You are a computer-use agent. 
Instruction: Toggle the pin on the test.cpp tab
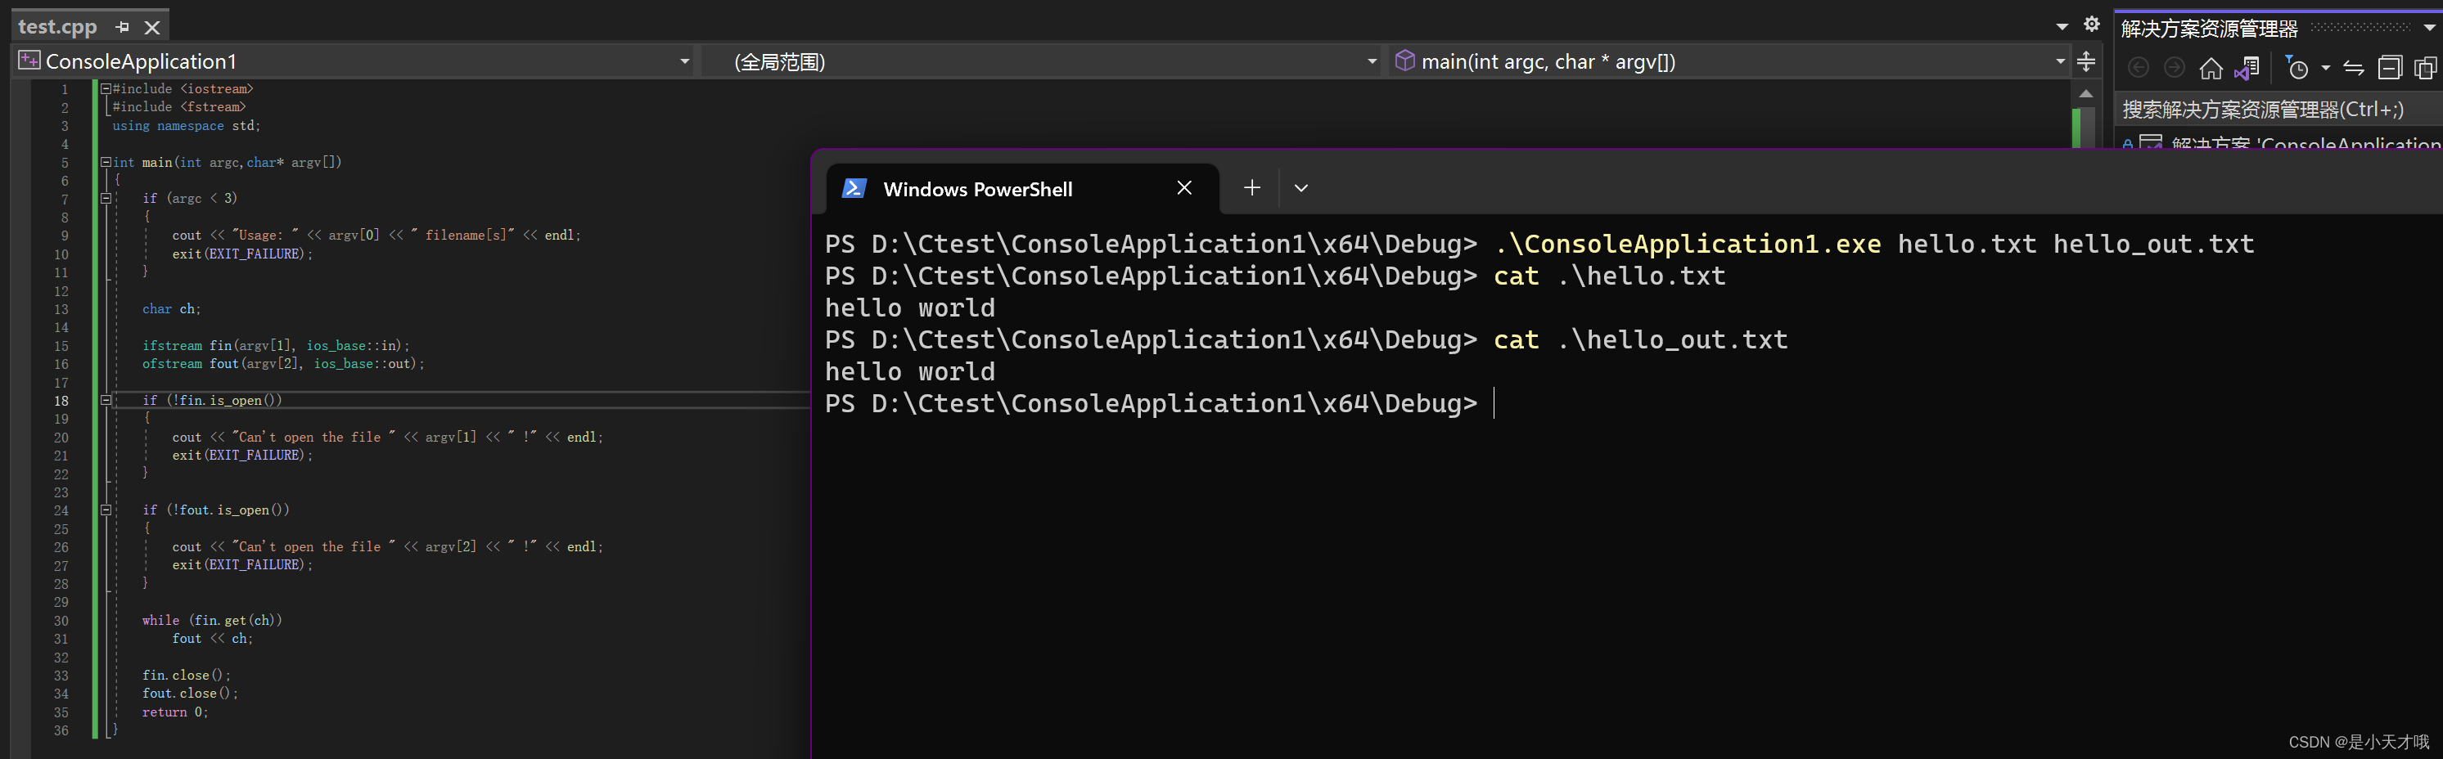click(122, 28)
